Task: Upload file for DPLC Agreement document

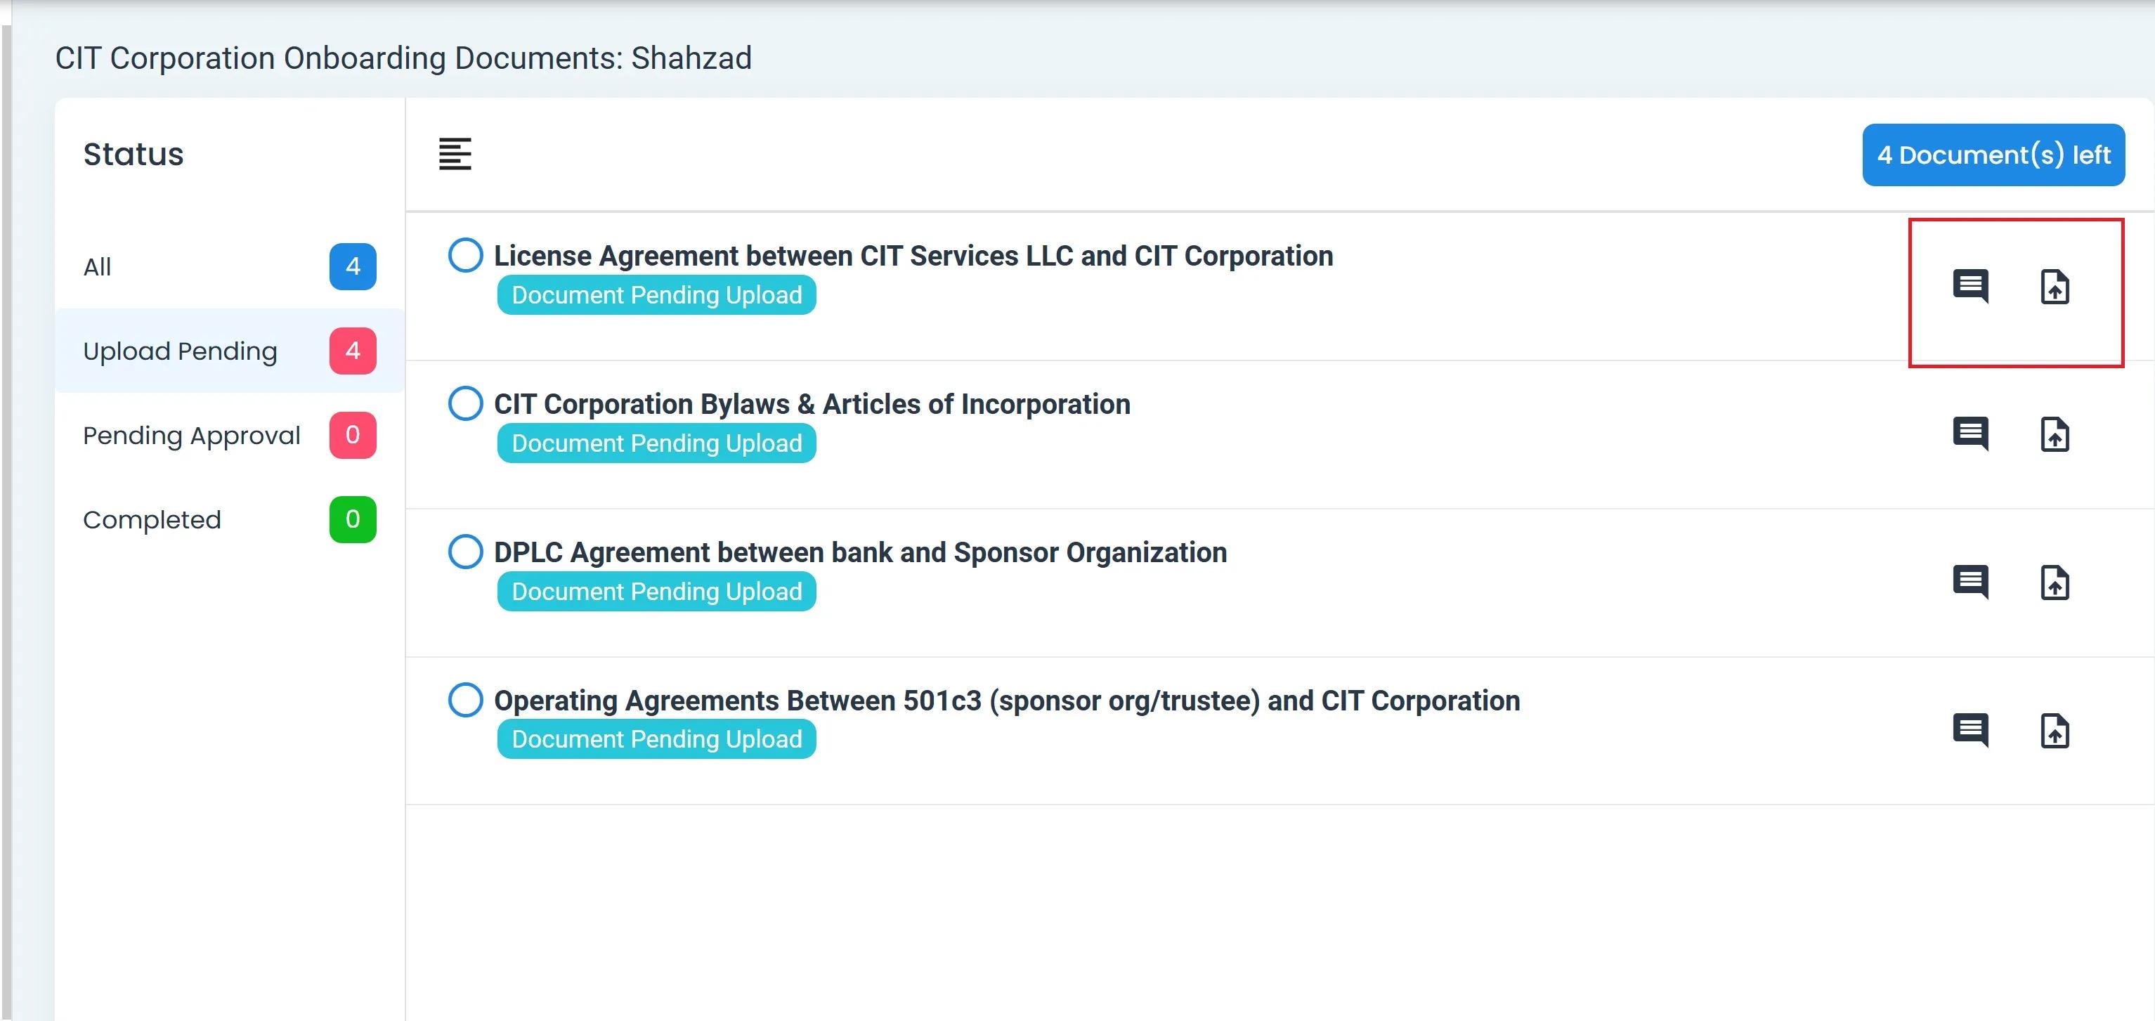Action: (x=2055, y=583)
